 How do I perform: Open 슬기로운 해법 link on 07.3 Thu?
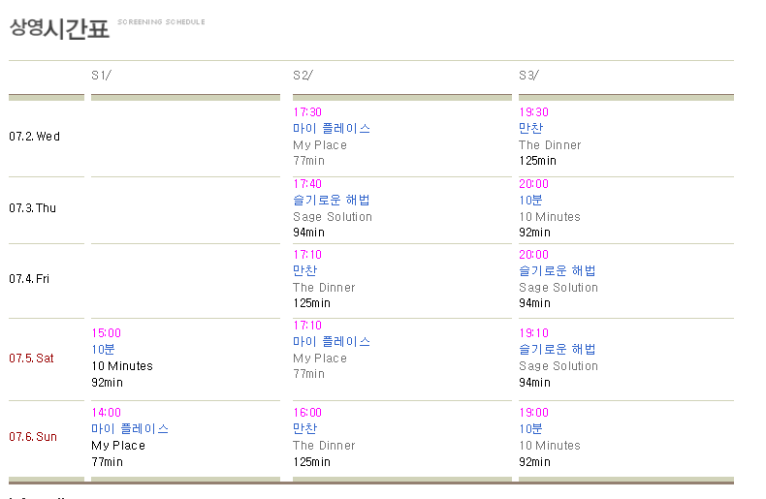pos(332,201)
